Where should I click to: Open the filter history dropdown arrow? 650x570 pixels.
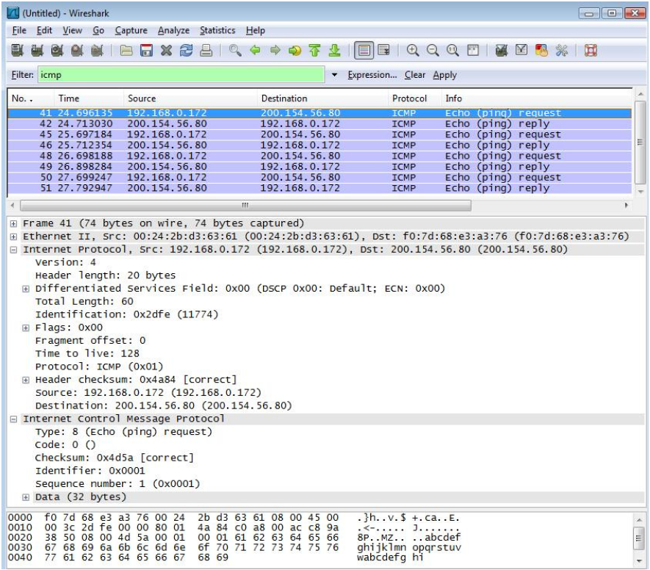336,75
